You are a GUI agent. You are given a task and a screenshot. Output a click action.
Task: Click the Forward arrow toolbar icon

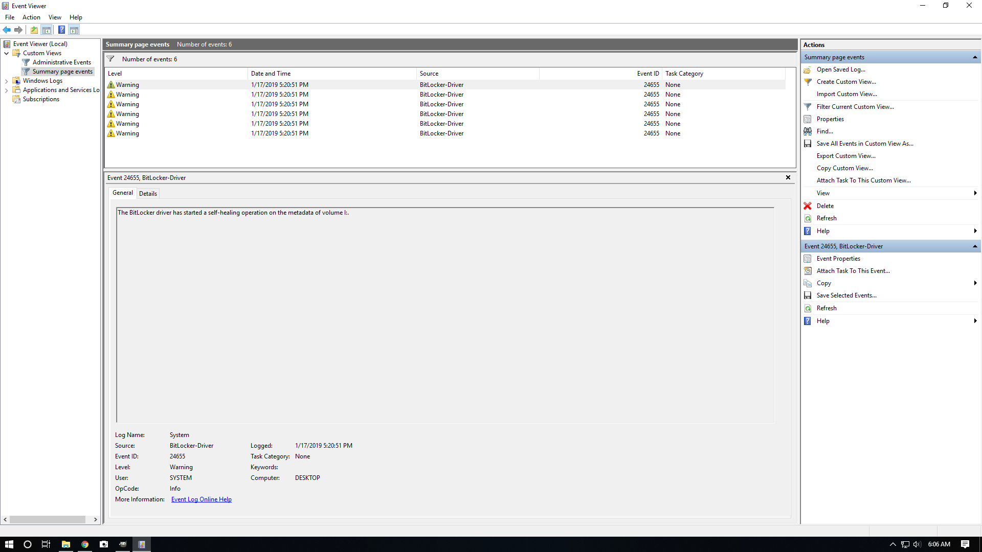tap(18, 30)
